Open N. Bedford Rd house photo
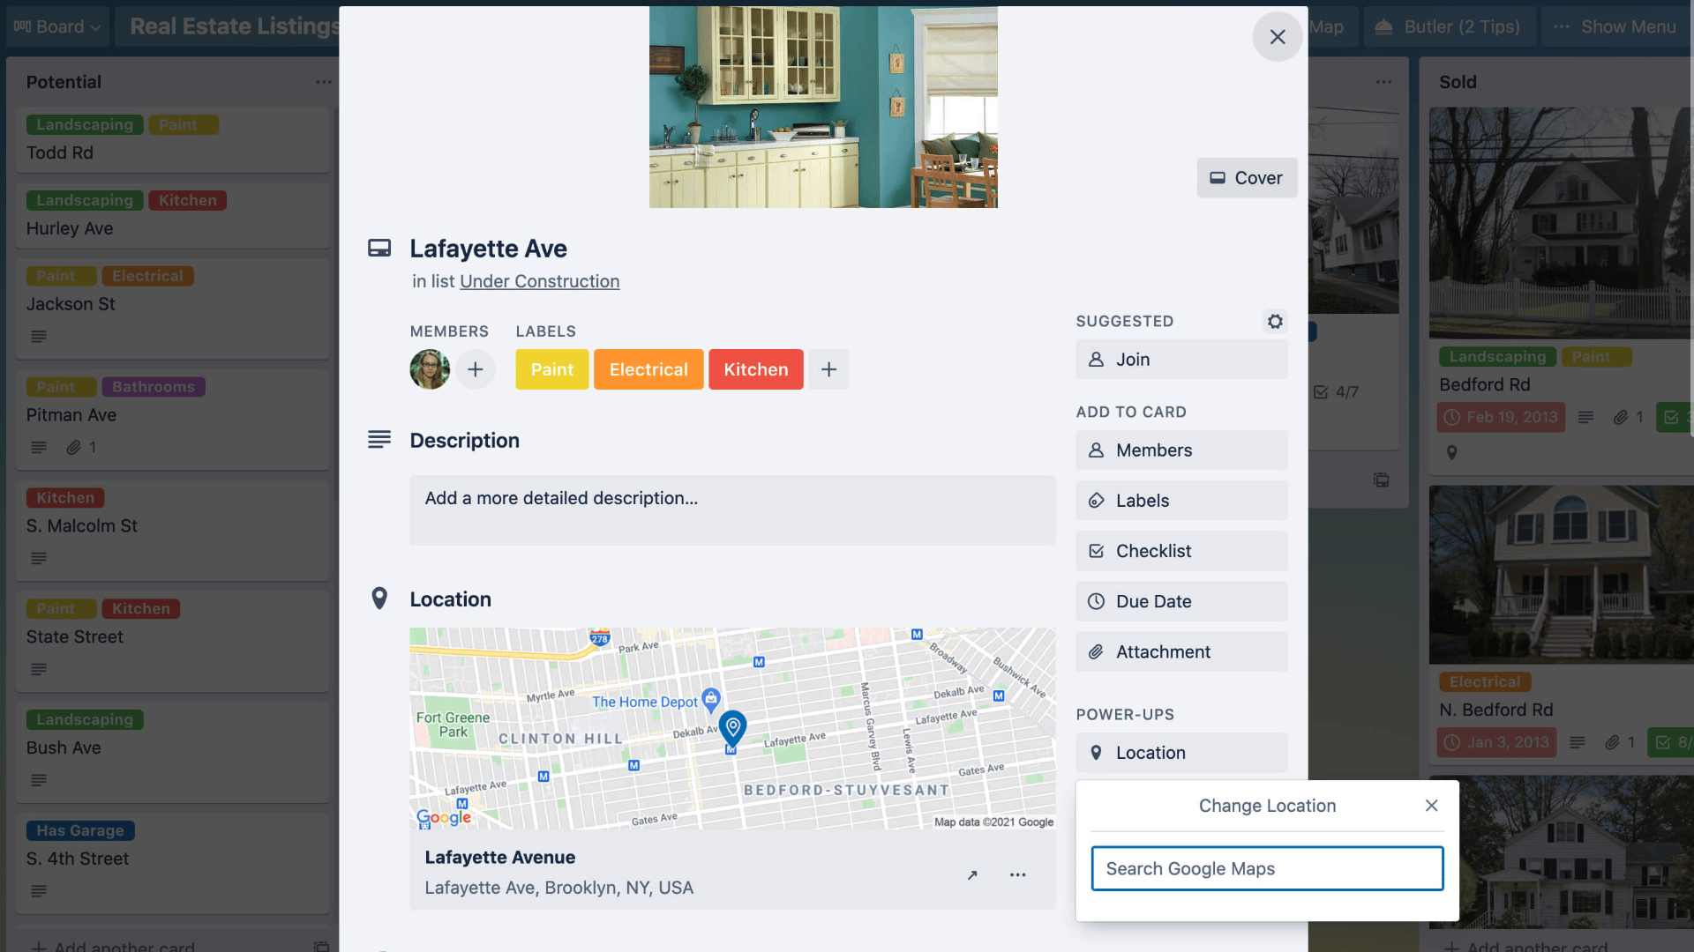Screen dimensions: 1694x952 coord(1560,575)
